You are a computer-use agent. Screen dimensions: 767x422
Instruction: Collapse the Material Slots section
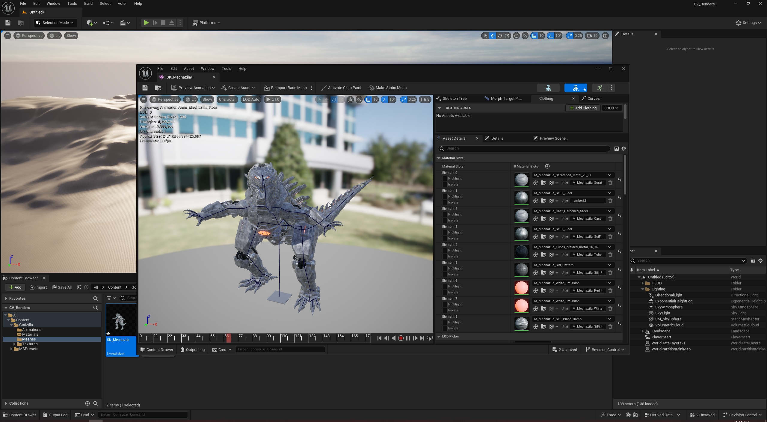click(x=439, y=158)
